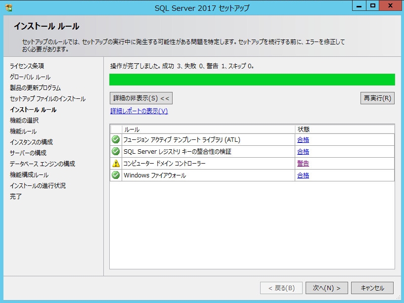Click the 合格 link beside the ATL rule
The width and height of the screenshot is (404, 303).
point(304,140)
